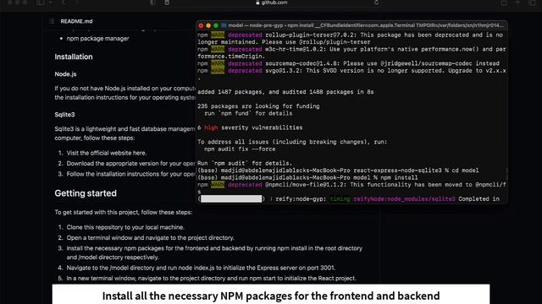Click 'Install the necessary npm packages' step
Image resolution: width=542 pixels, height=304 pixels.
[x=214, y=252]
